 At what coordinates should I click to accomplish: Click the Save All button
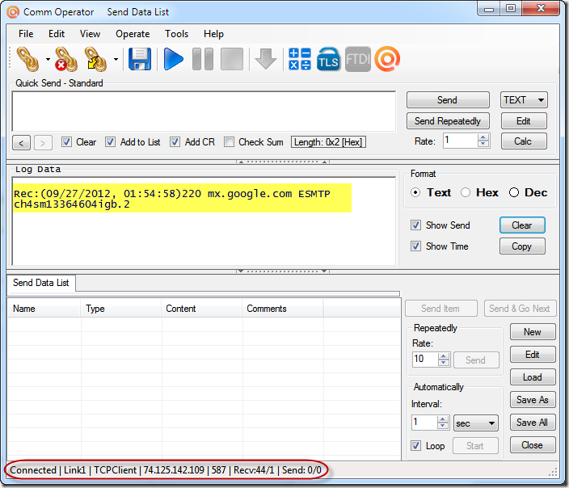point(533,423)
